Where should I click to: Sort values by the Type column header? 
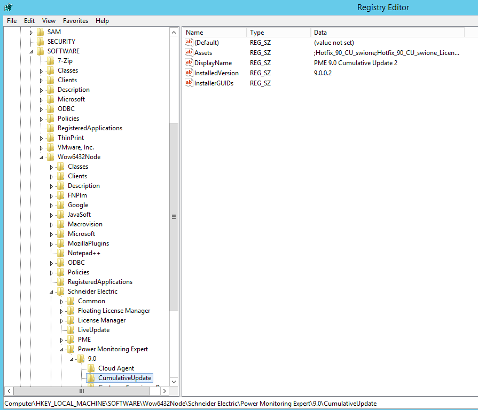click(279, 32)
